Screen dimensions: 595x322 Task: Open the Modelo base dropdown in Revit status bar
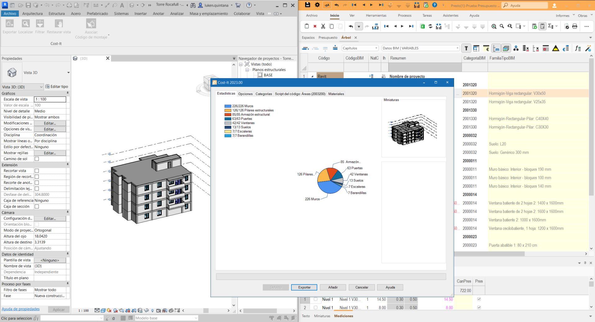click(166, 318)
